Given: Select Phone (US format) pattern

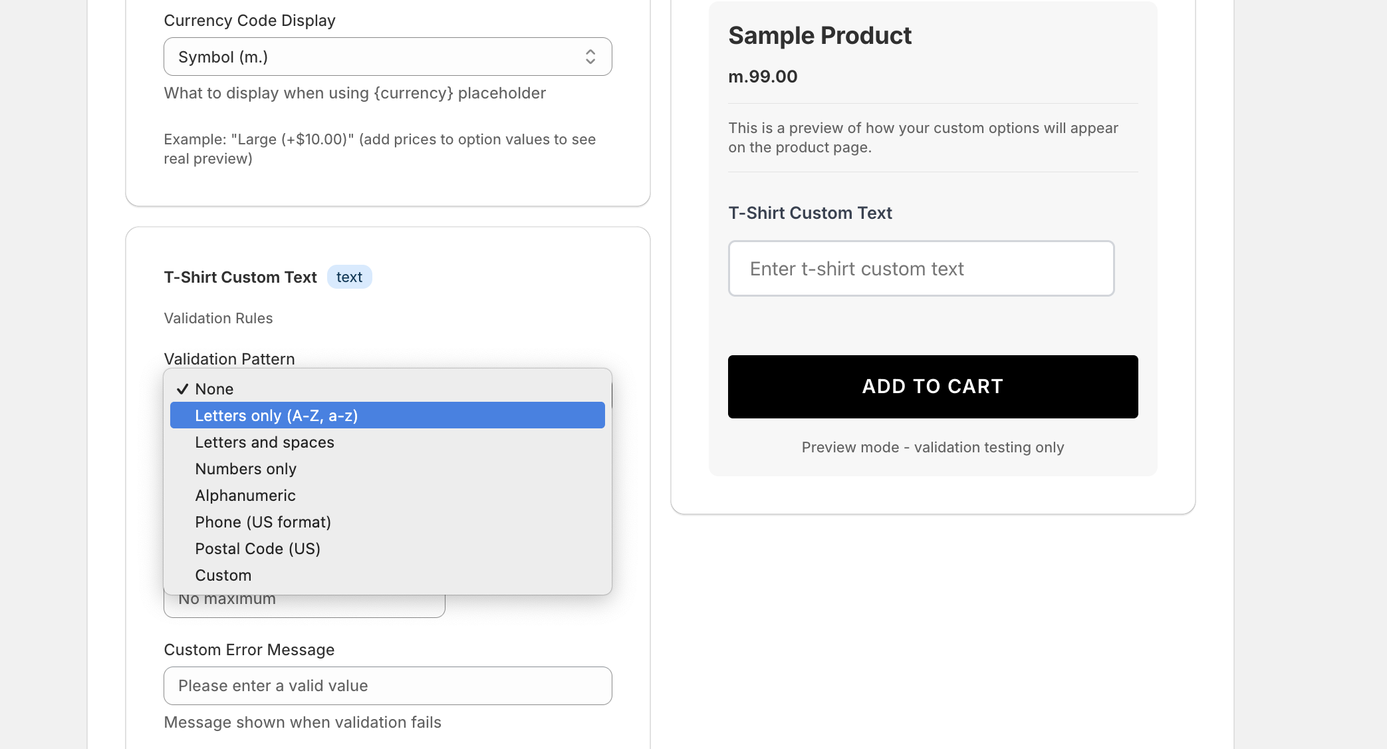Looking at the screenshot, I should [263, 522].
